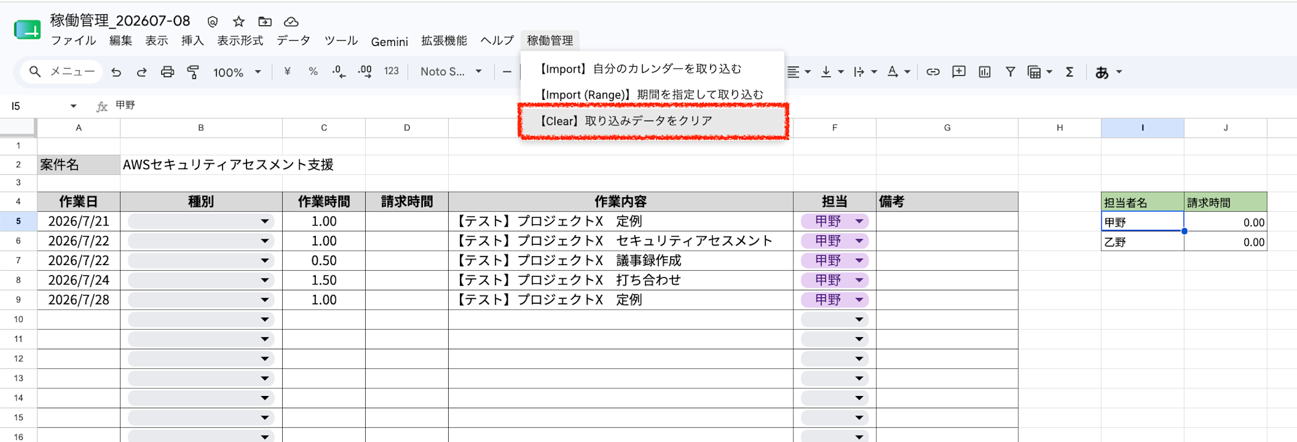Click the redo arrow icon
1297x442 pixels.
[x=141, y=72]
